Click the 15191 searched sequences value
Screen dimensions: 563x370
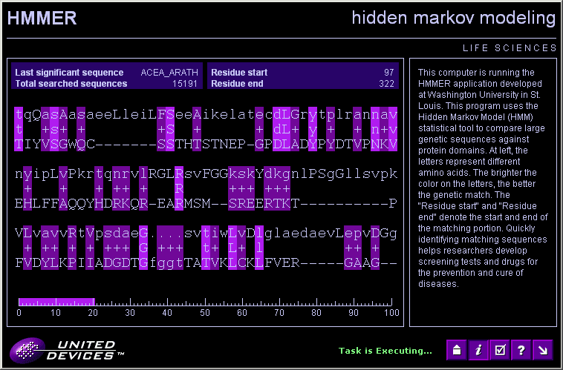(x=185, y=84)
